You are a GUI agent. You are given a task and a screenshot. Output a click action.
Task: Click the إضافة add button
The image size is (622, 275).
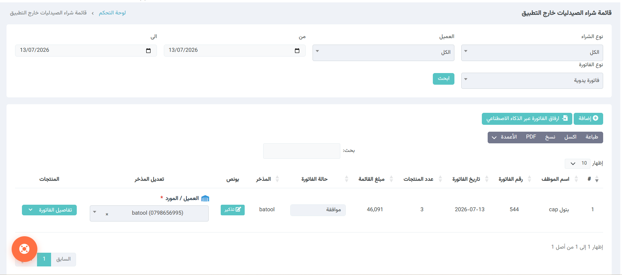click(588, 119)
